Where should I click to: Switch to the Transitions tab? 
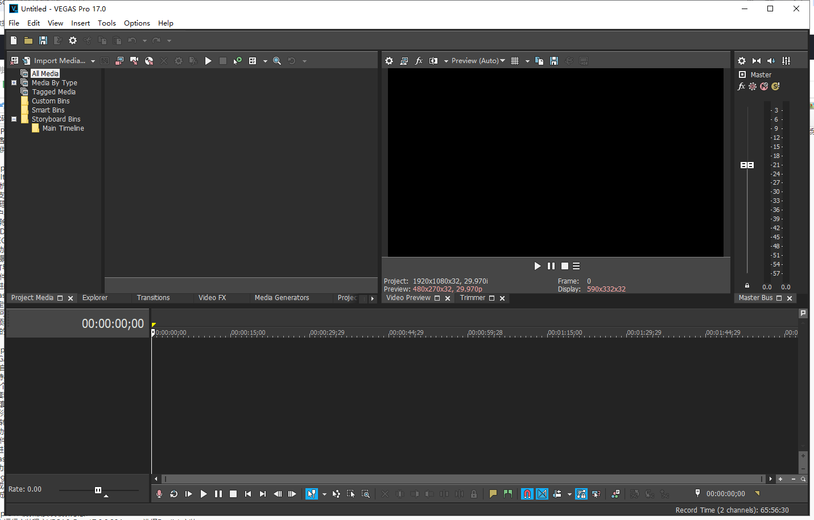click(x=153, y=298)
